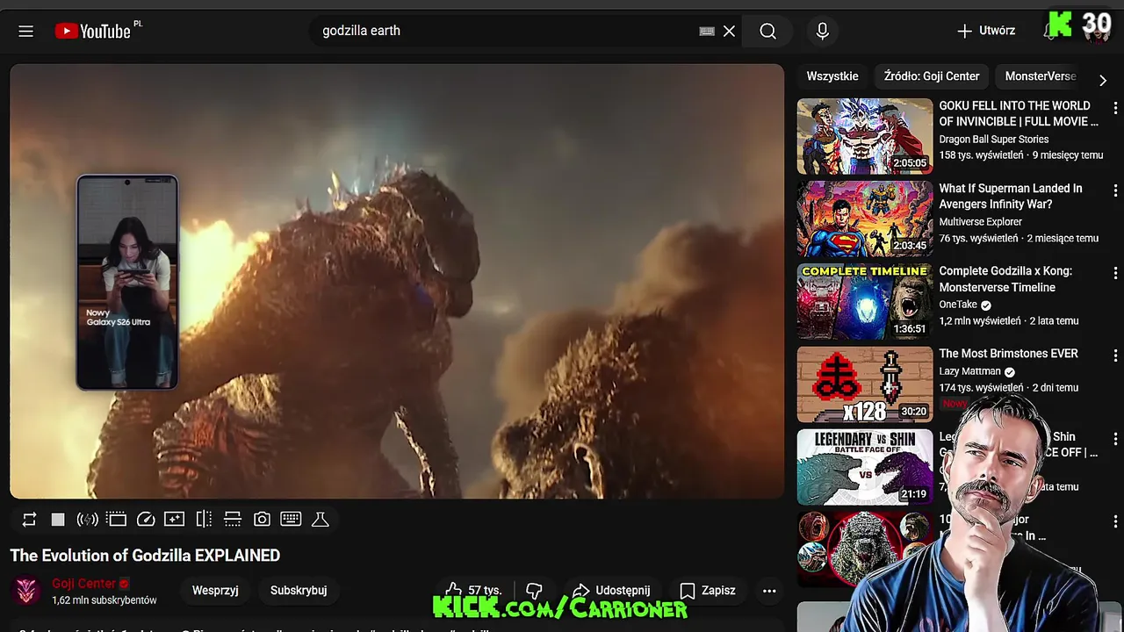Click the flip vertical icon below video
1124x632 pixels.
(x=233, y=520)
